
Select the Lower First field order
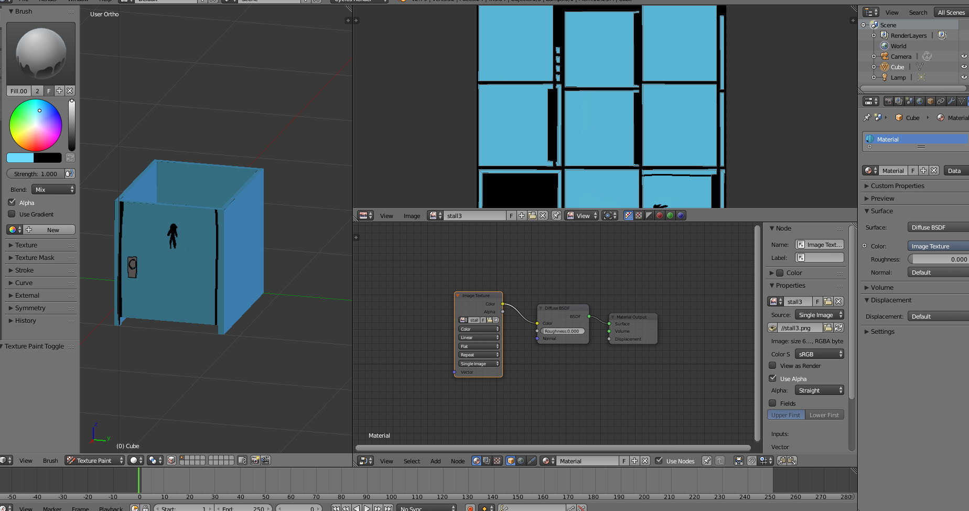click(x=824, y=415)
